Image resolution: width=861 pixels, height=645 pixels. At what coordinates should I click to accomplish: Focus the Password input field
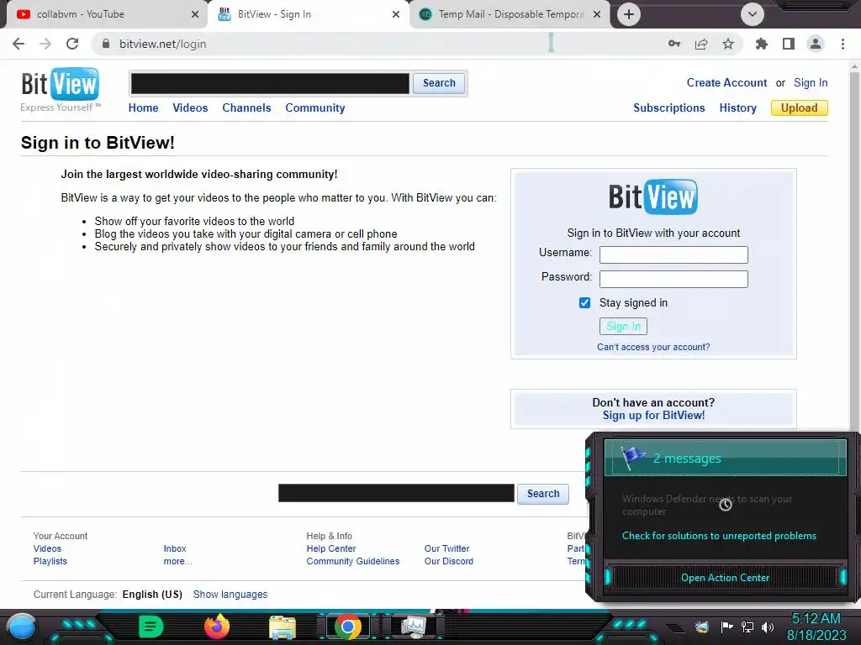point(673,279)
